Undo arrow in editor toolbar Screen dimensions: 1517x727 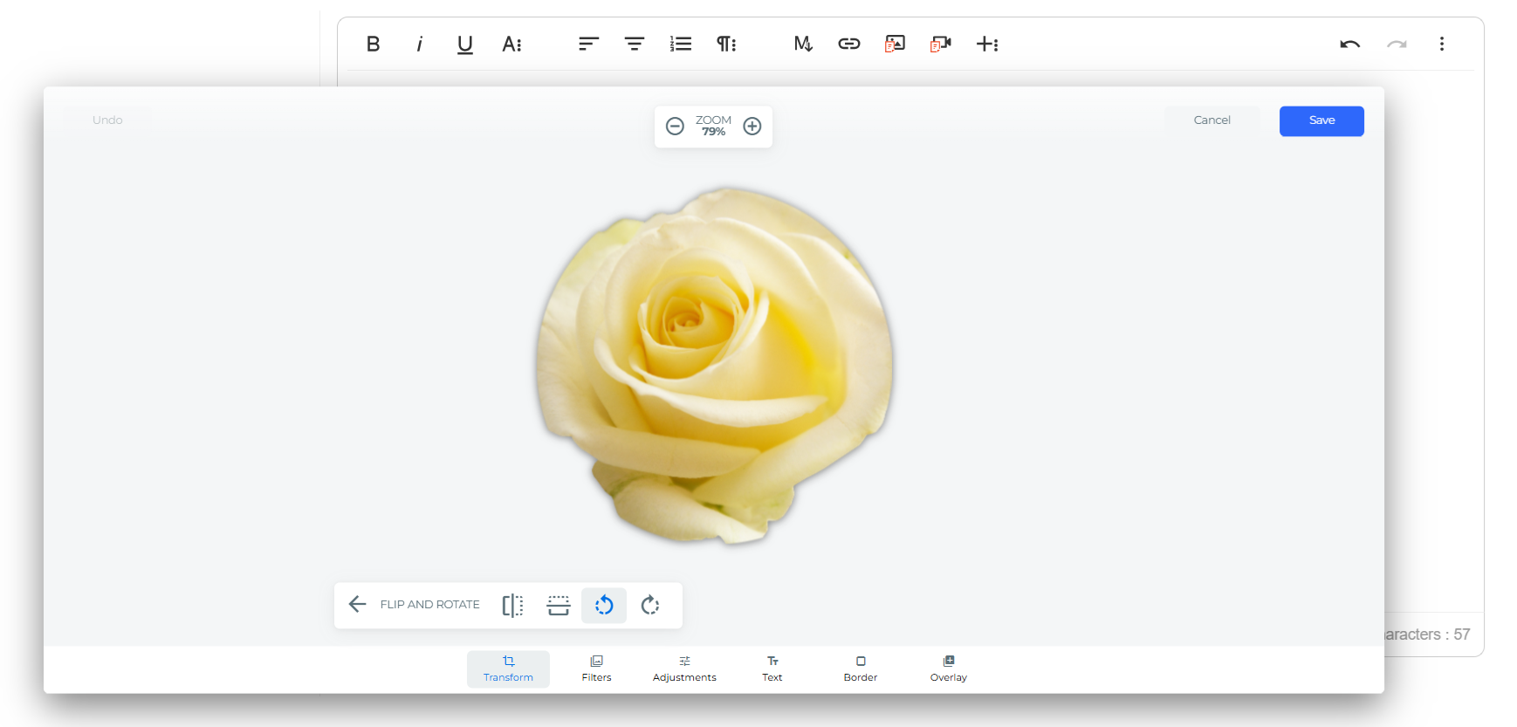click(x=1350, y=44)
